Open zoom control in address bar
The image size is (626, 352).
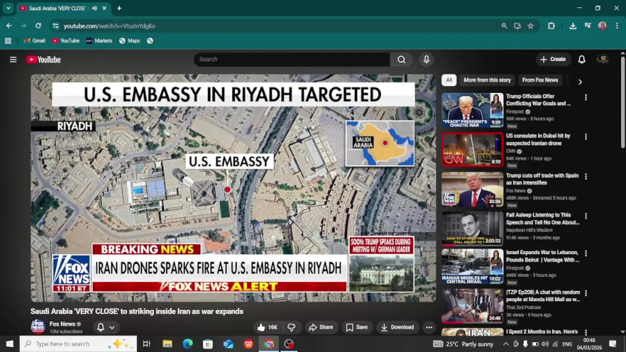[504, 26]
